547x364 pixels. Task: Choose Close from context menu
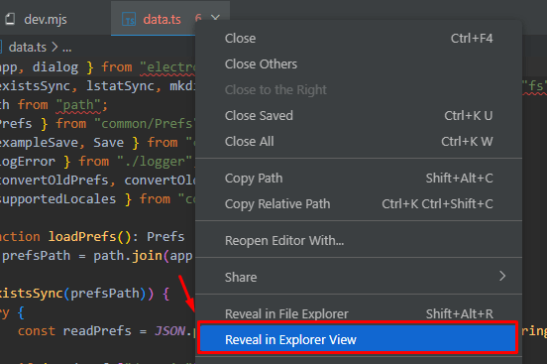[359, 39]
